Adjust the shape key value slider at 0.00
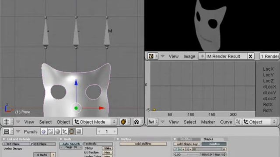Image resolution: width=280 pixels, height=157 pixels. pos(187,154)
